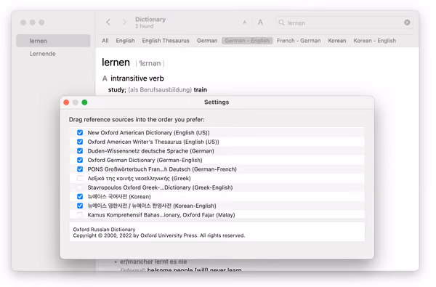Enable Kamus Komprehensif Malay checkbox
Screen dimensions: 436x287
click(80, 215)
